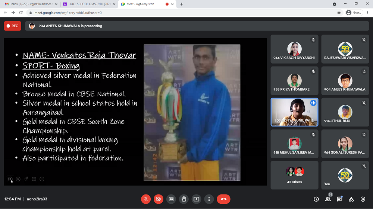The image size is (373, 209).
Task: Open more options three-dot menu
Action: click(209, 199)
